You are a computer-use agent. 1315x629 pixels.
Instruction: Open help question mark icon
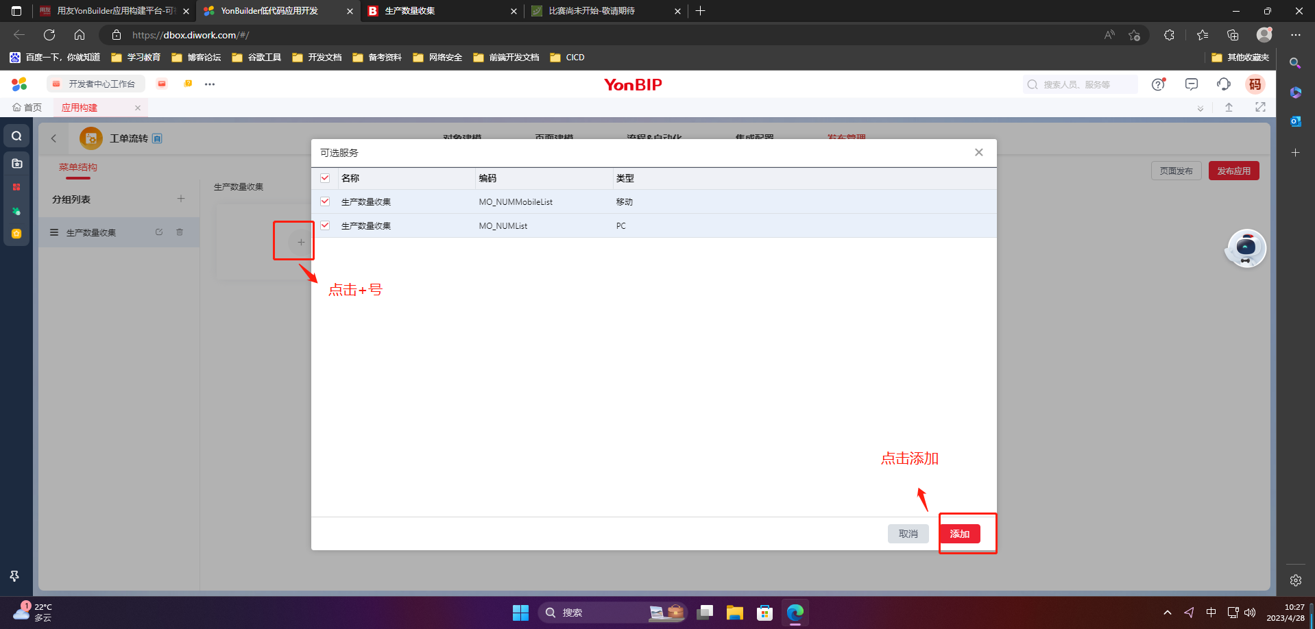coord(1159,84)
